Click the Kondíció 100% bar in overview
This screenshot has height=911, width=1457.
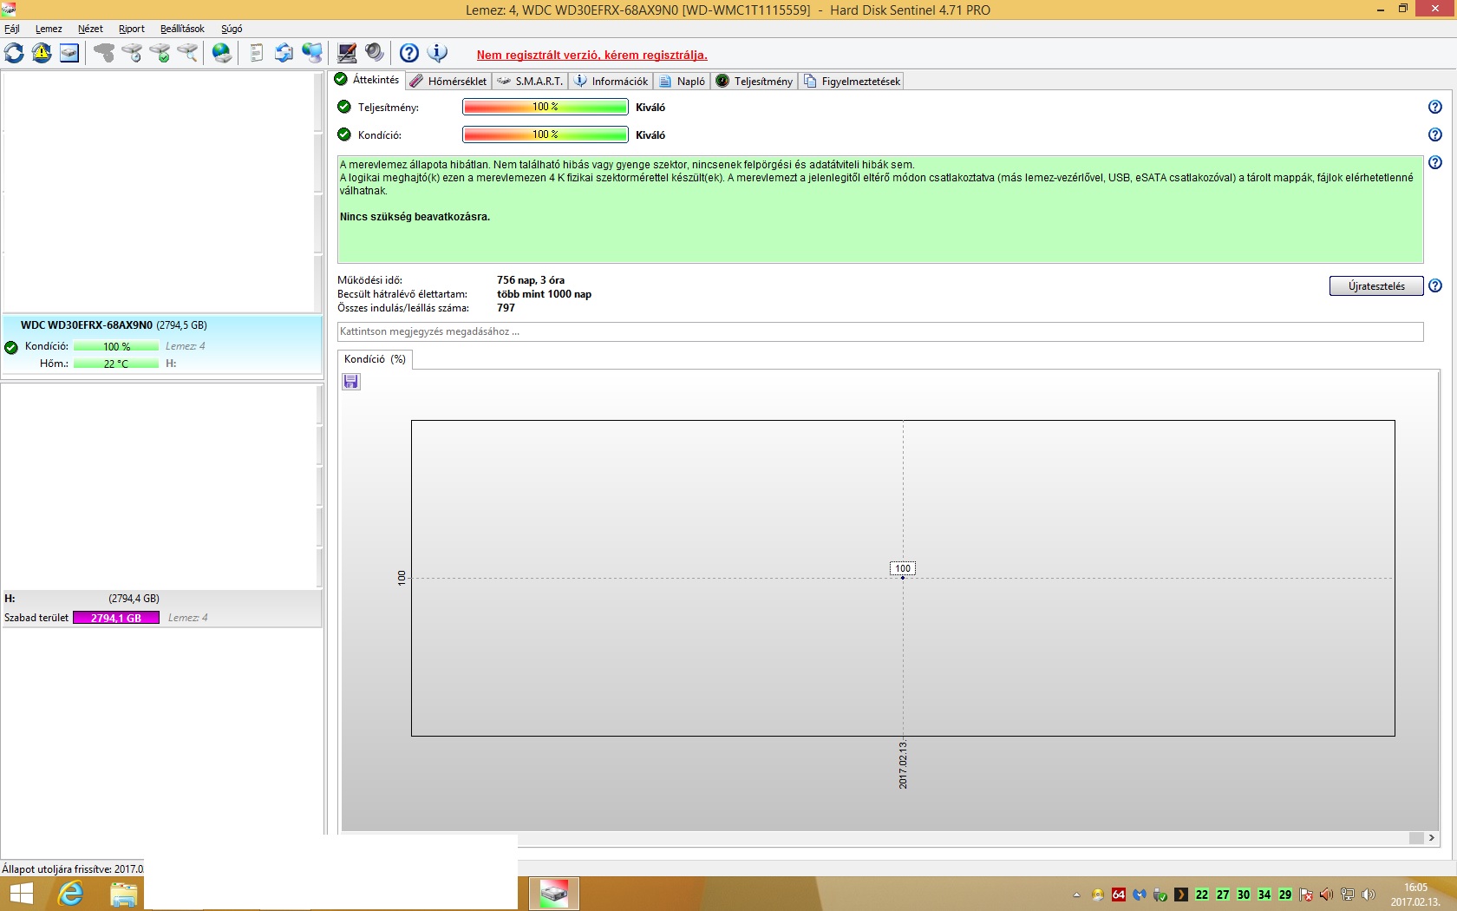pos(545,134)
